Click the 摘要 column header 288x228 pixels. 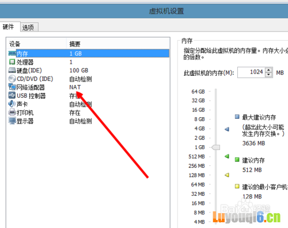click(118, 44)
